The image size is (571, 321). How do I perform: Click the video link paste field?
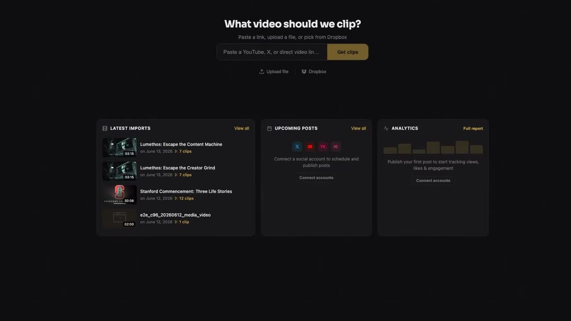[272, 52]
